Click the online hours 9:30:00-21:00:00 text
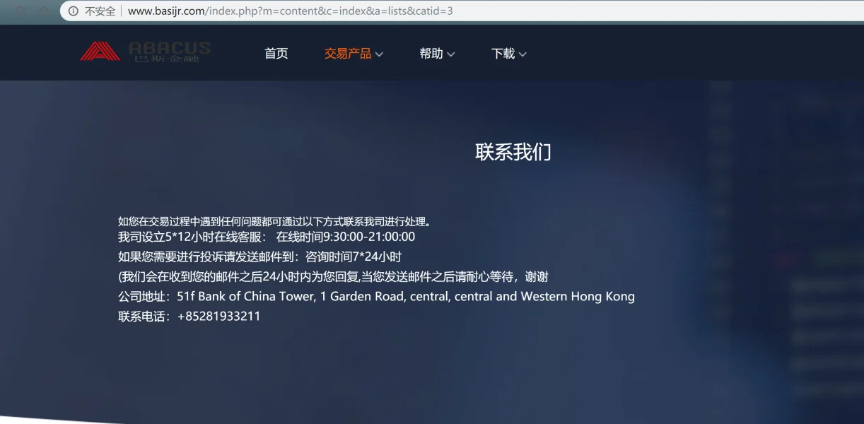Screen dimensions: 864x424 (346, 237)
